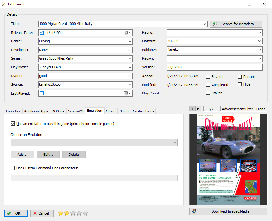272x221 pixels.
Task: Cancel editing the game
Action: tap(42, 213)
